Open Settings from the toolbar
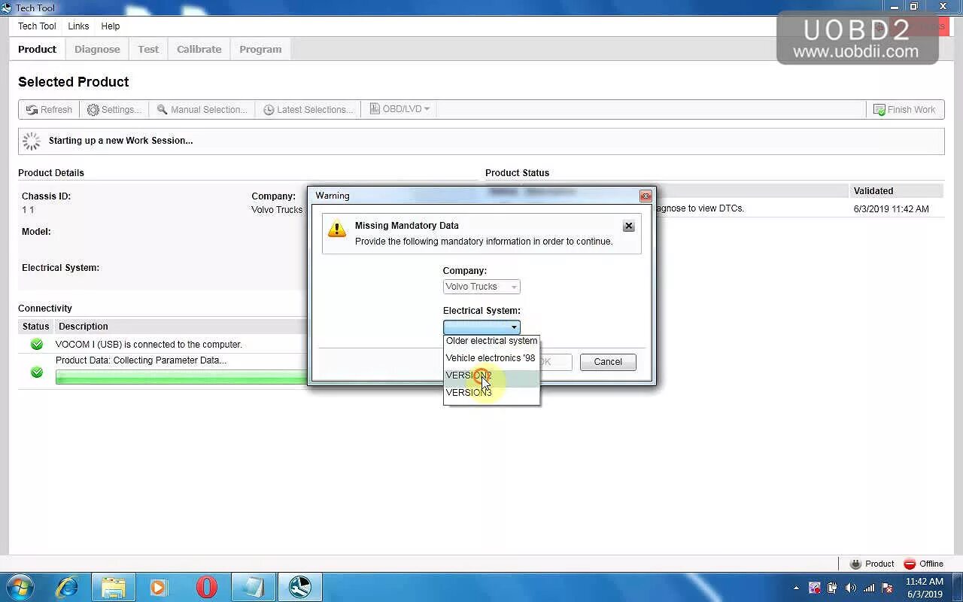 pos(114,109)
